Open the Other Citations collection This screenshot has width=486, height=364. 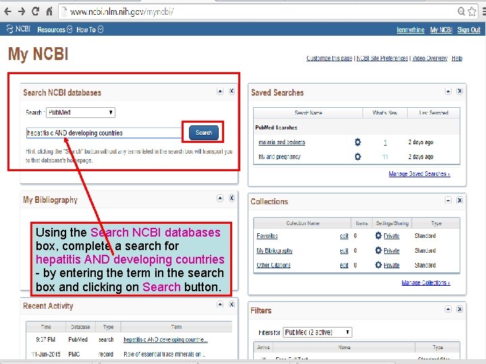pos(273,265)
